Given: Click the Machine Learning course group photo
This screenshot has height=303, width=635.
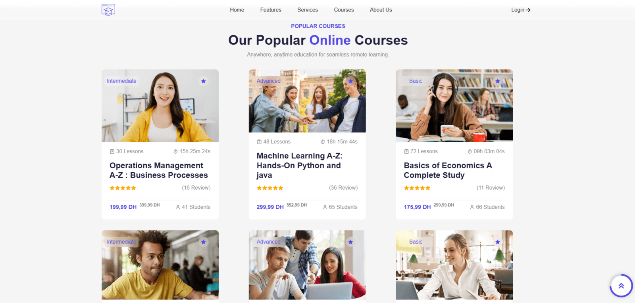Looking at the screenshot, I should [x=307, y=101].
